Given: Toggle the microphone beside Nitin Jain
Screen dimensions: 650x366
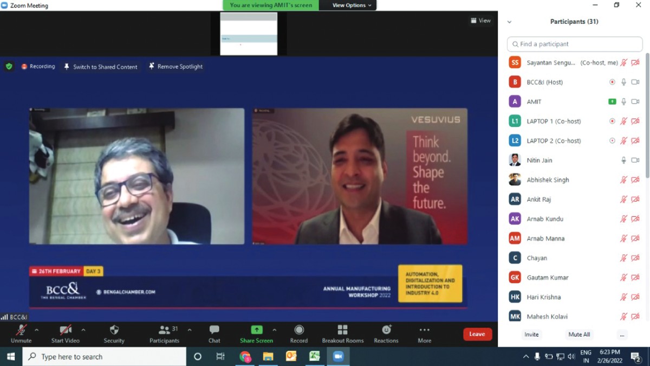Looking at the screenshot, I should [x=623, y=160].
